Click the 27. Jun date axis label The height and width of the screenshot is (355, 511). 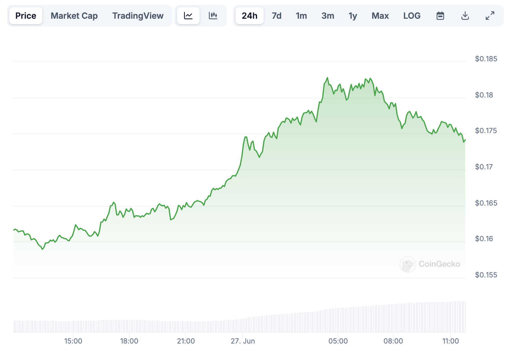coord(243,341)
